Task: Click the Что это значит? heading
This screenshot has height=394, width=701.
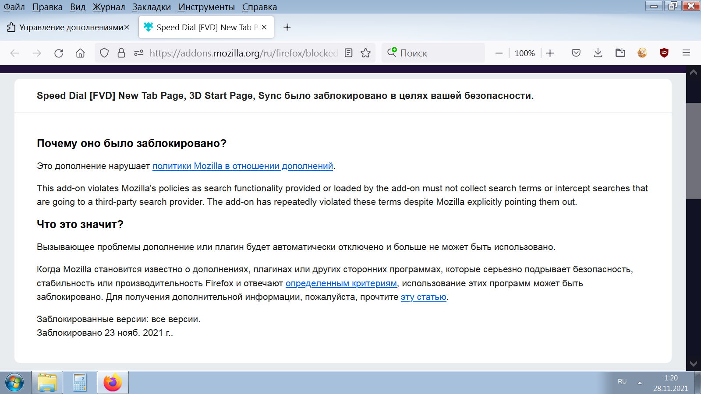Action: 80,224
